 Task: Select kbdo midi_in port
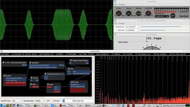tap(50, 87)
